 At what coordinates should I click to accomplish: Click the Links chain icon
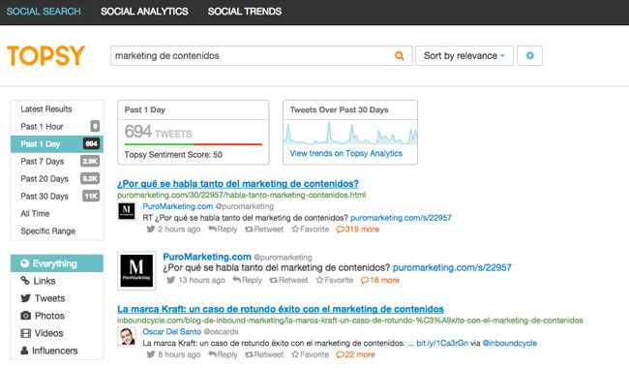pos(25,281)
